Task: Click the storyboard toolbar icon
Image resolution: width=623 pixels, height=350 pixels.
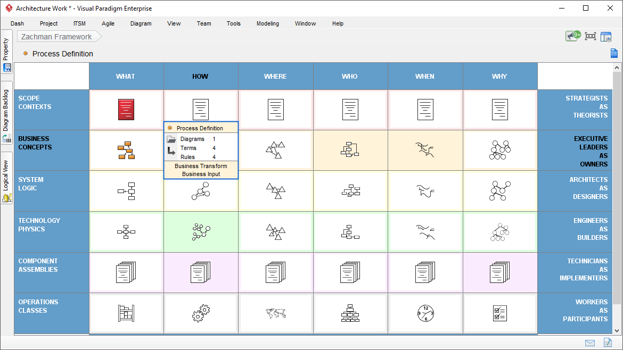Action: [x=589, y=36]
